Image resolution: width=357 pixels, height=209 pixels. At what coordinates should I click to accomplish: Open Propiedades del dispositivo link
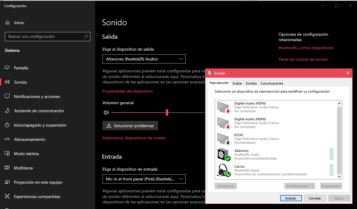click(x=127, y=91)
